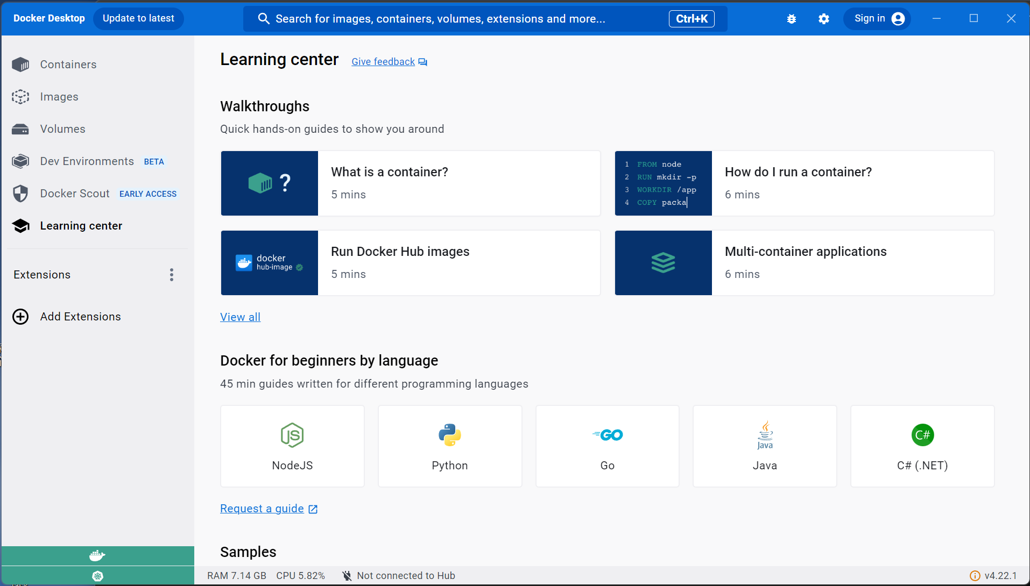This screenshot has height=586, width=1030.
Task: Open the Volumes section
Action: coord(20,129)
